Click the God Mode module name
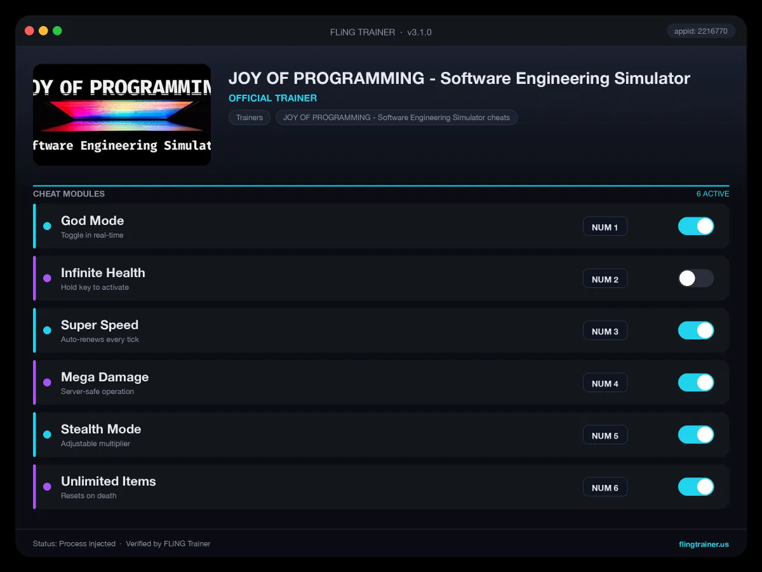Screen dimensions: 762x572 92,221
